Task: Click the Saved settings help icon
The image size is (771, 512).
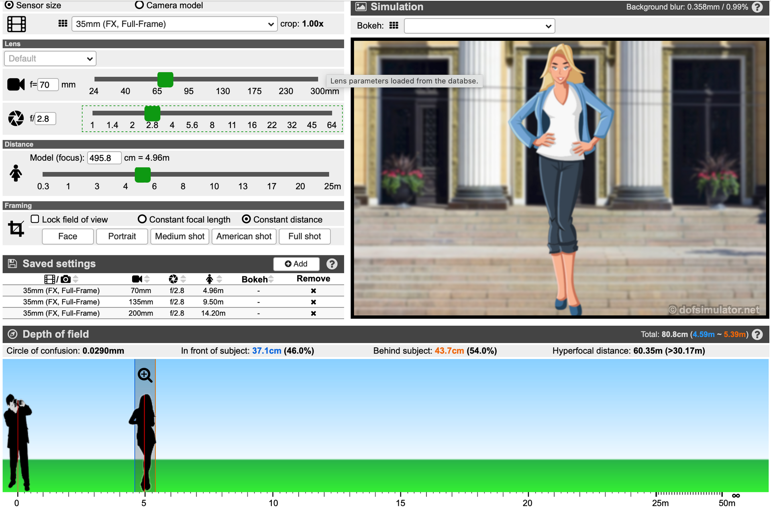Action: (332, 264)
